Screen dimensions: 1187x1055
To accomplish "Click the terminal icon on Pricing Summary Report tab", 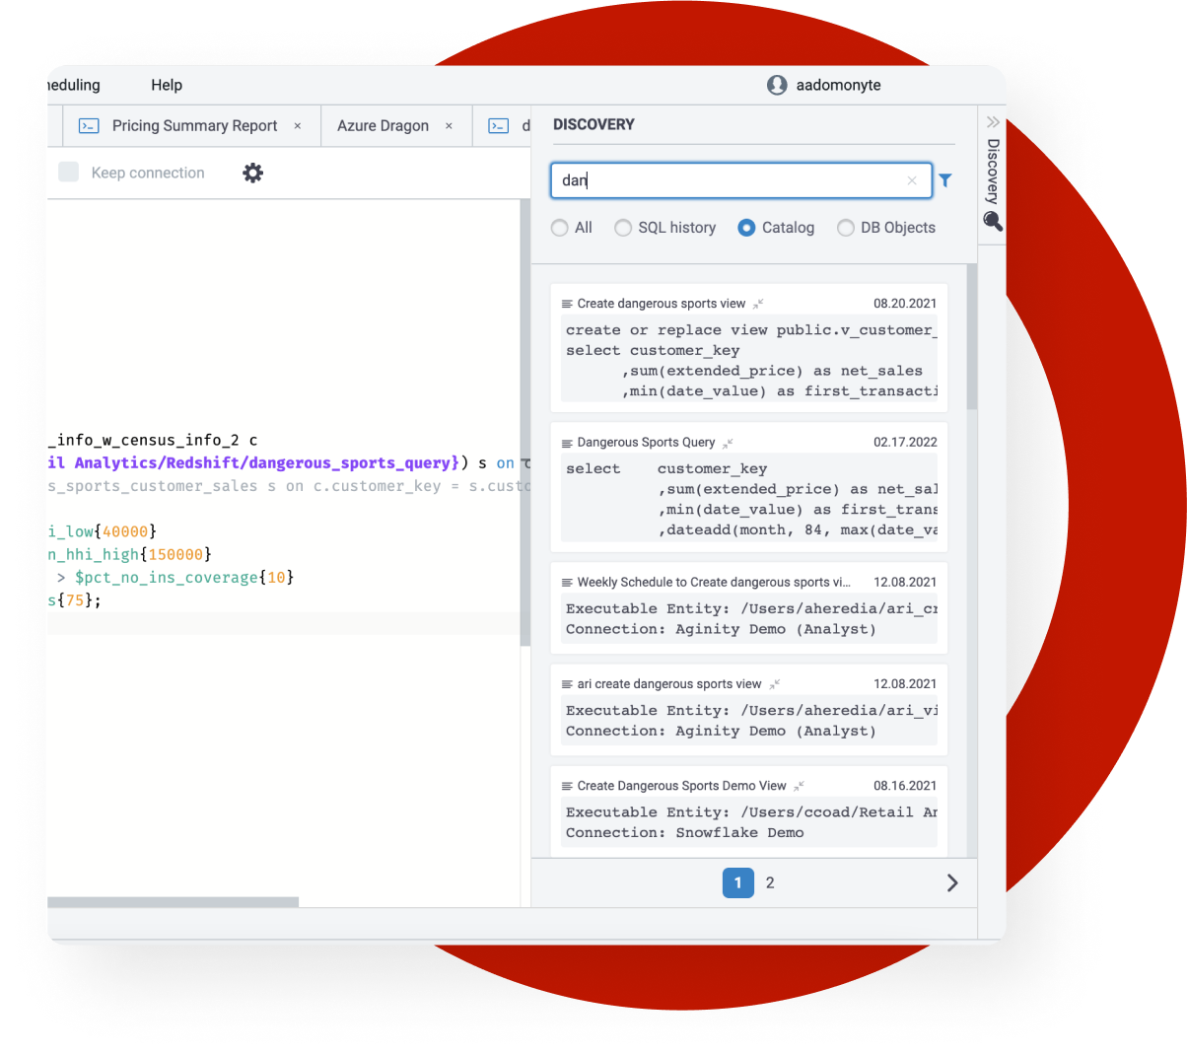I will pos(89,126).
